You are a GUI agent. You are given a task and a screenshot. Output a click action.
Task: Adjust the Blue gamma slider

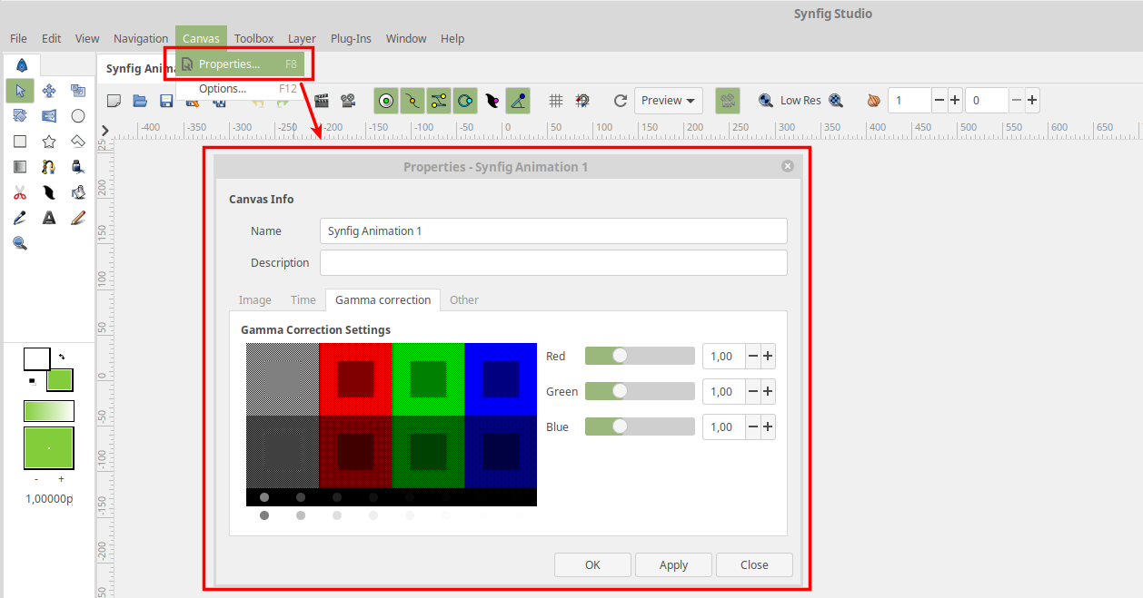(x=640, y=426)
